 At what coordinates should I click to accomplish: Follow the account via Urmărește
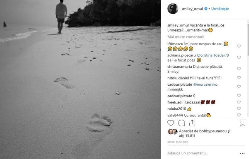[x=220, y=9]
